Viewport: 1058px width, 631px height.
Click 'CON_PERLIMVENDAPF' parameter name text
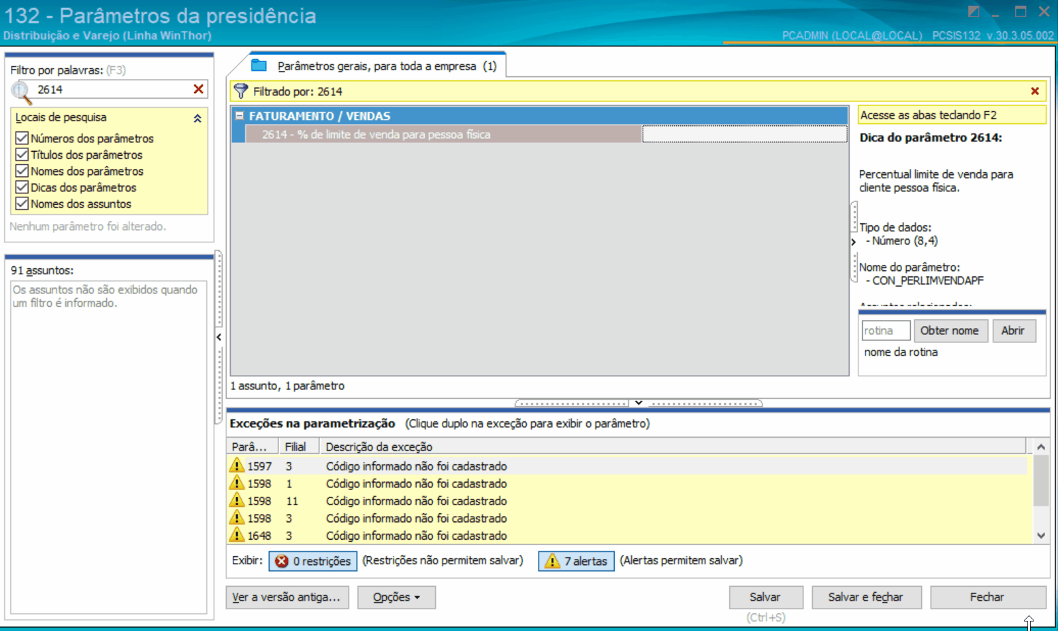tap(928, 280)
